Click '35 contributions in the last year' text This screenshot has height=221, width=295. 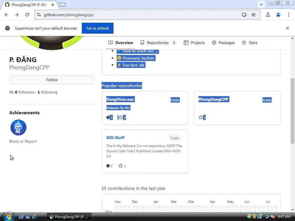pyautogui.click(x=133, y=188)
